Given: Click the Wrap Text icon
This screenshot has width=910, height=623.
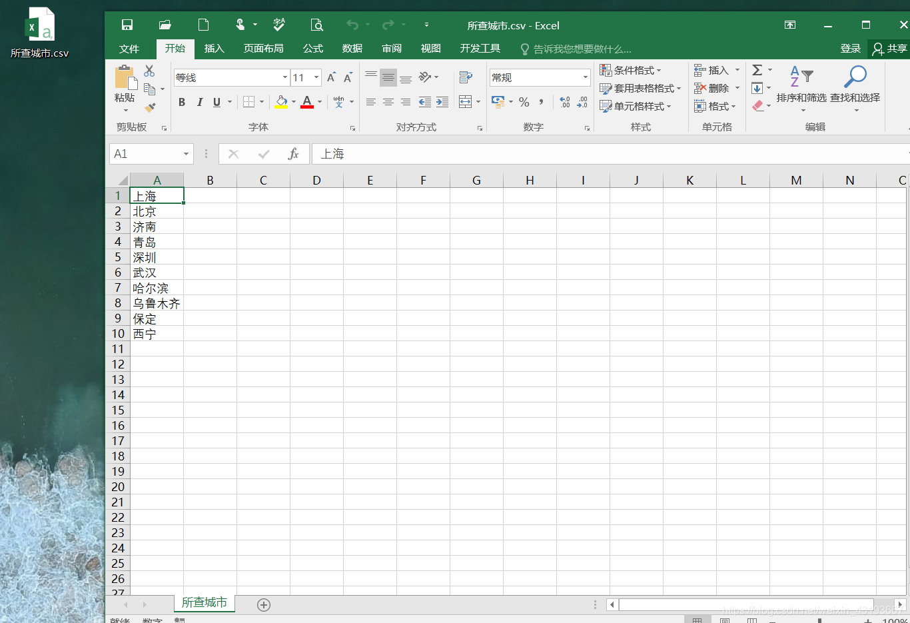Looking at the screenshot, I should (466, 78).
